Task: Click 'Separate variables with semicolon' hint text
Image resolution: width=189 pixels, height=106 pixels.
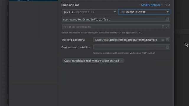Action: pos(124,53)
